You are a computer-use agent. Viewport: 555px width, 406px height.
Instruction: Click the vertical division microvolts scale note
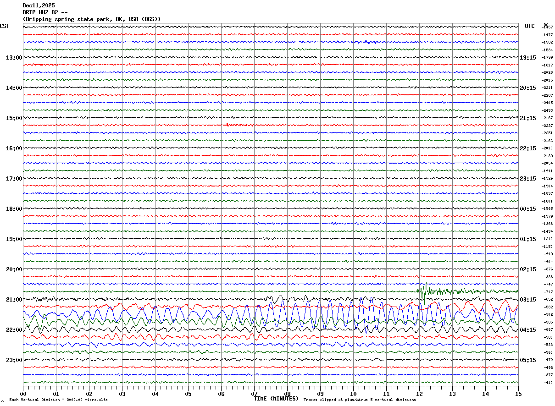[58, 400]
